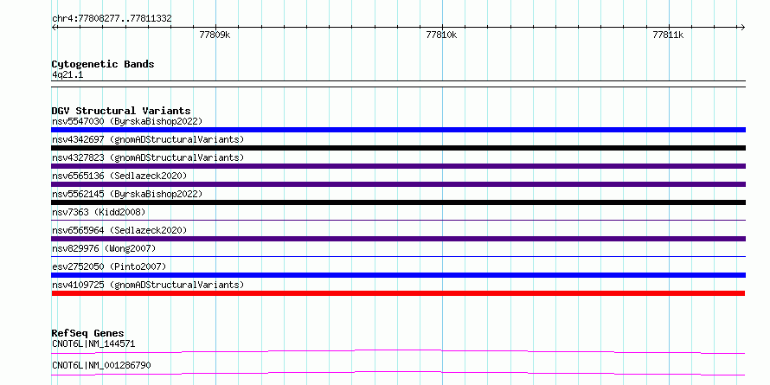Select the blue bar under esv2752050
The height and width of the screenshot is (385, 770).
pos(398,275)
